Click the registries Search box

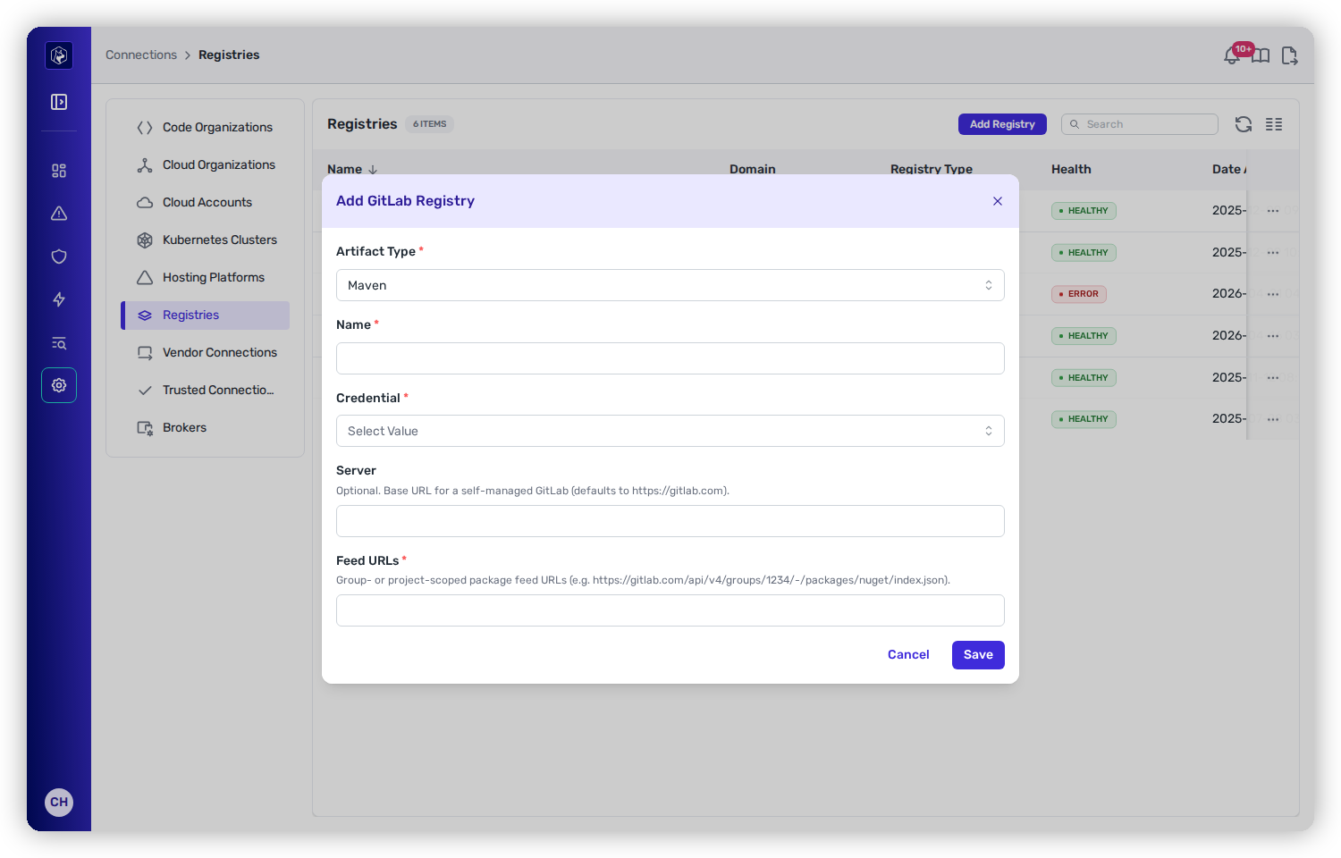(x=1140, y=124)
